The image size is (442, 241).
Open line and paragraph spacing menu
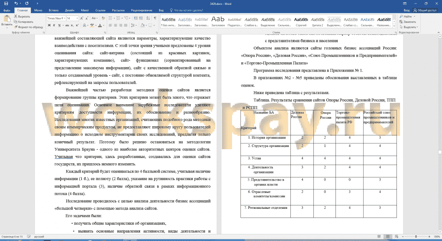(133, 25)
